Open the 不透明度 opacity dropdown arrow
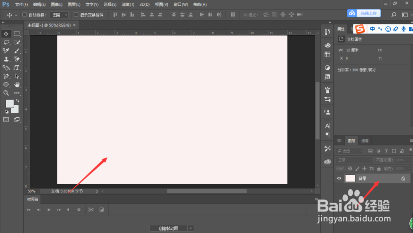The height and width of the screenshot is (233, 413). [x=409, y=160]
